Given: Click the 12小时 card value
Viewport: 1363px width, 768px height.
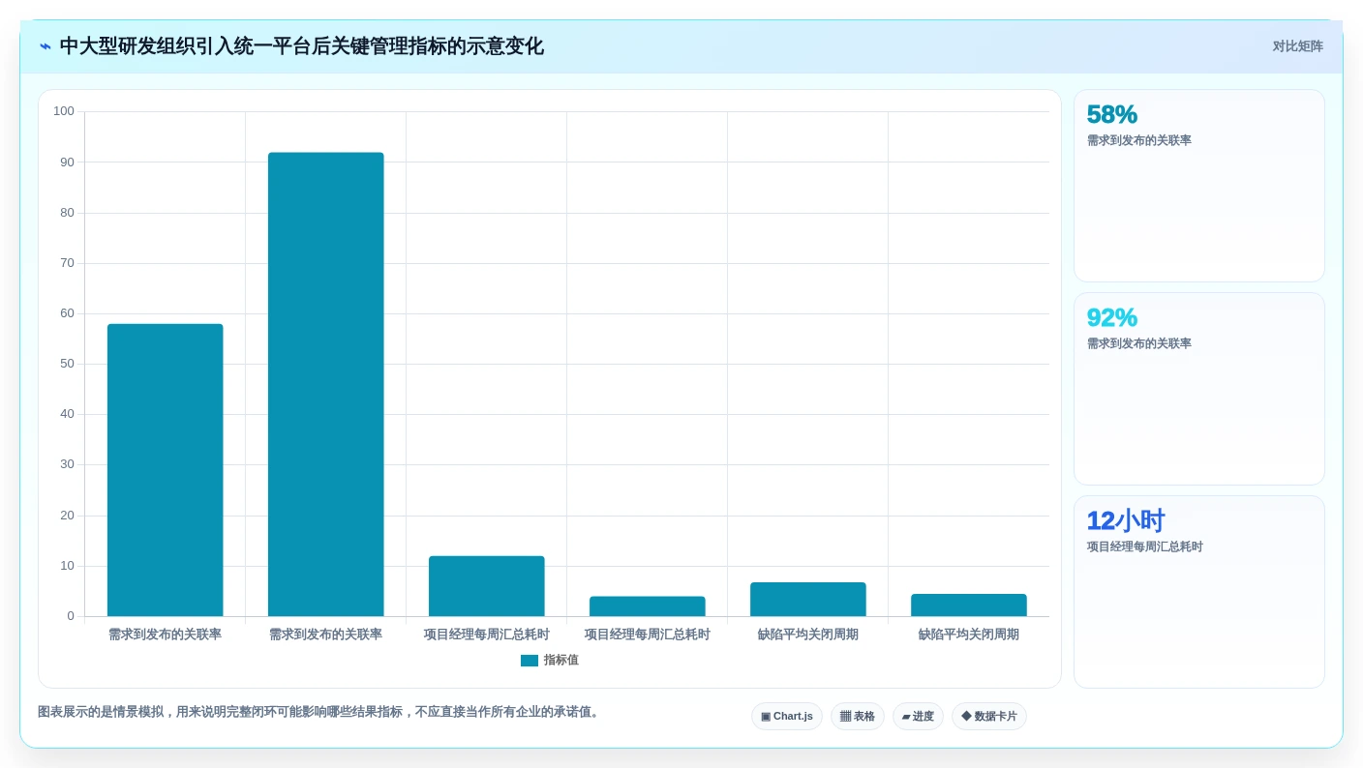Looking at the screenshot, I should click(1125, 520).
